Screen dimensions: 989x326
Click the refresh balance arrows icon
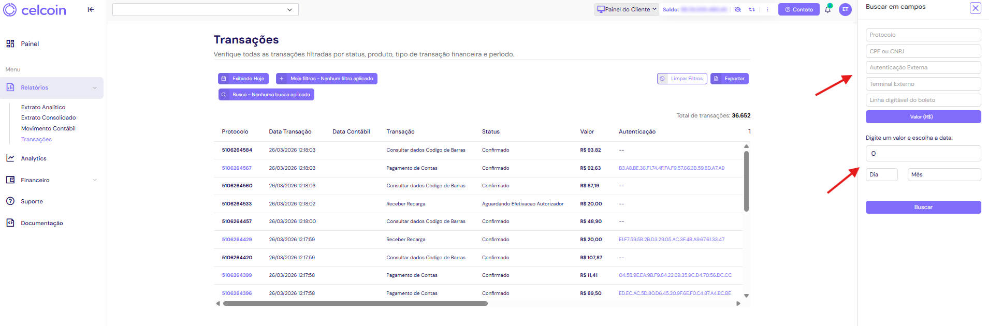[752, 9]
